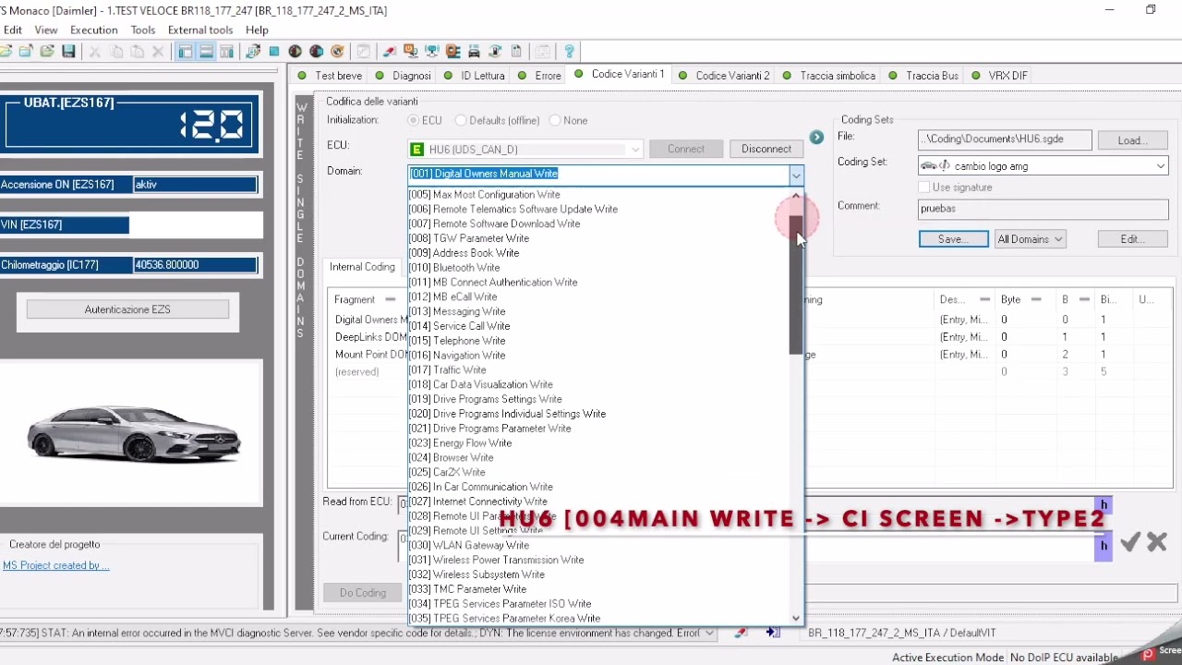Viewport: 1182px width, 665px height.
Task: Click the Disconnect button
Action: (766, 149)
